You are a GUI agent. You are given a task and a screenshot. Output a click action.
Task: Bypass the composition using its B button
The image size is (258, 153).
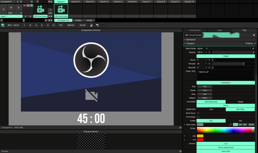click(21, 2)
